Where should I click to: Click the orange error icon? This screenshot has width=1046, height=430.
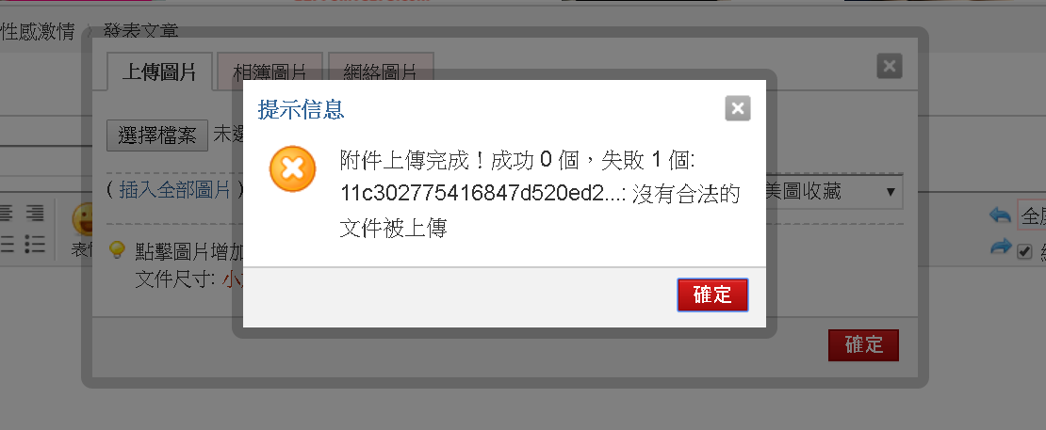(292, 168)
